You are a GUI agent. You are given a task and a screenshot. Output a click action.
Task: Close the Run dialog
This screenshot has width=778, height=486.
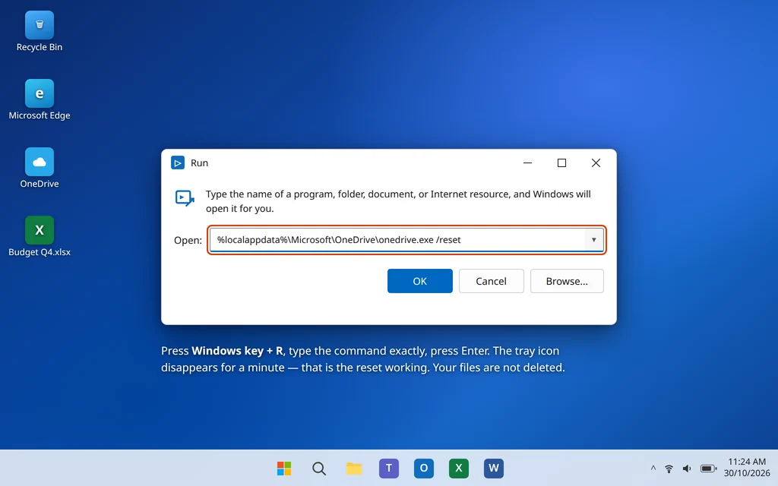[596, 163]
